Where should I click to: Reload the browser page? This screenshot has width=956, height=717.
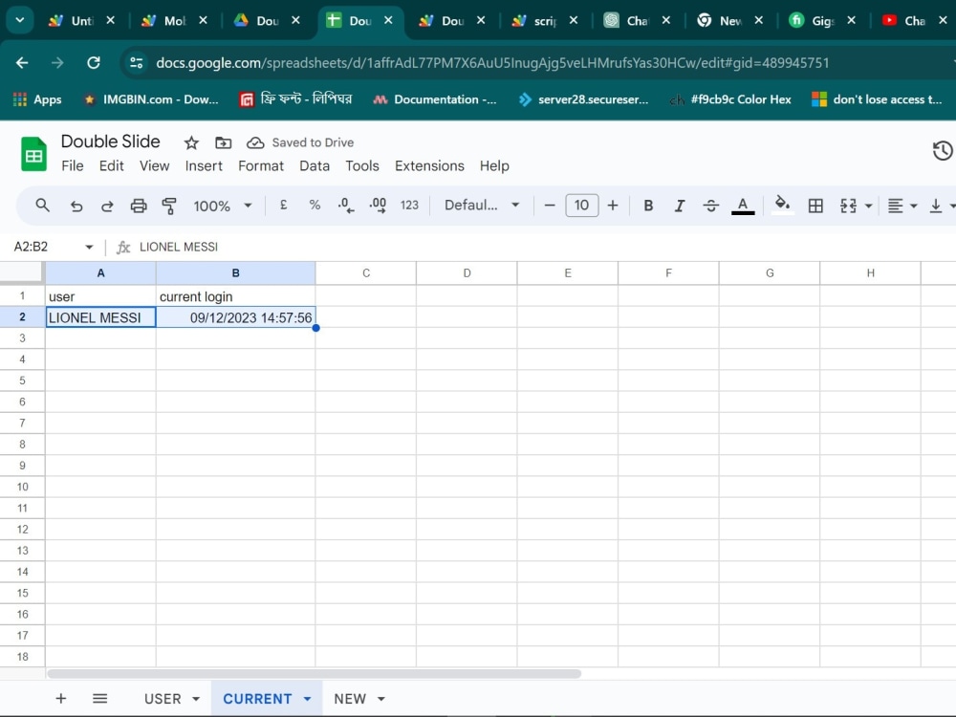(x=94, y=63)
